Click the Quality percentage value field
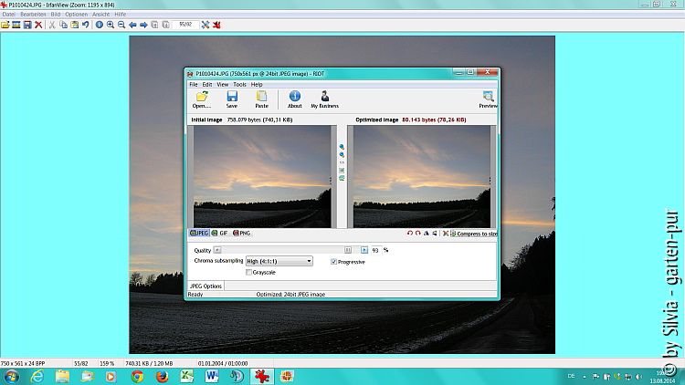Viewport: 685px width, 385px height. click(375, 249)
